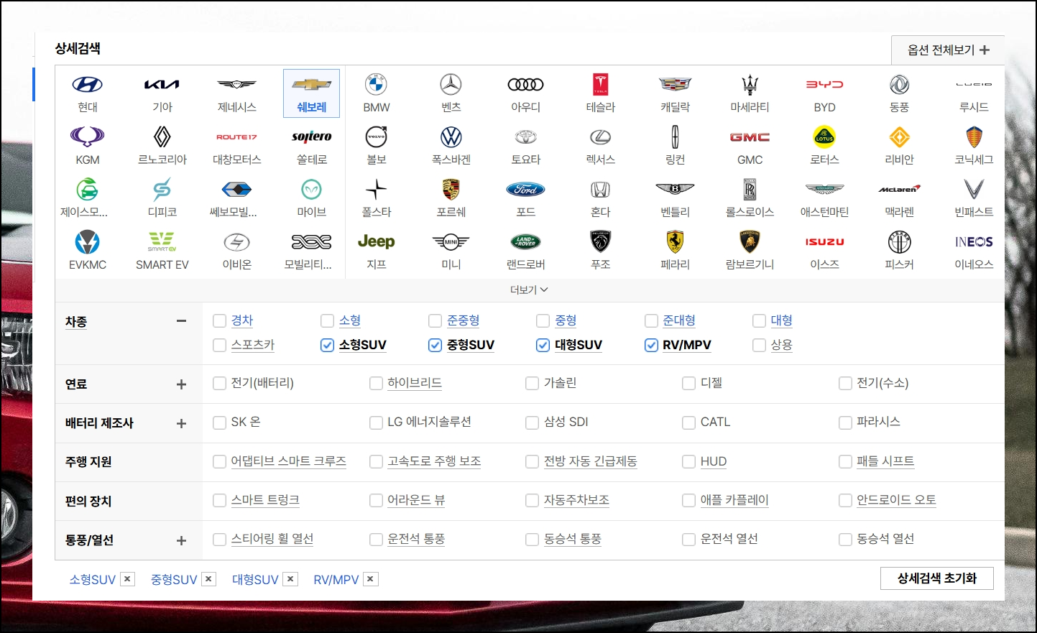Viewport: 1037px width, 633px height.
Task: Choose the Ford (포드) logo
Action: (526, 190)
